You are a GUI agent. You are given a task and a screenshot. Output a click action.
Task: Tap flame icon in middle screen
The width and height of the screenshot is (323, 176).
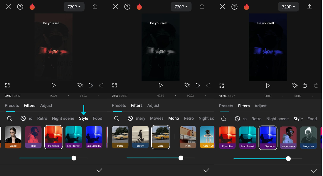[139, 7]
